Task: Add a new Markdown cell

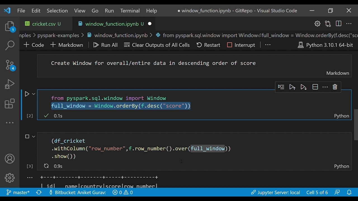Action: click(x=67, y=45)
